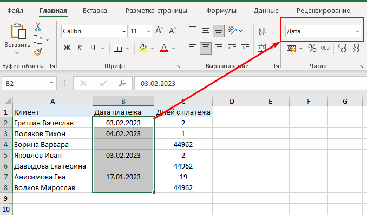The width and height of the screenshot is (367, 215).
Task: Click the Increase Decimal icon
Action: pyautogui.click(x=342, y=48)
